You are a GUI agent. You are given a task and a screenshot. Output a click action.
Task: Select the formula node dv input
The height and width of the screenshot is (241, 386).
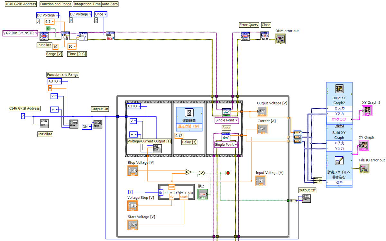[171, 197]
